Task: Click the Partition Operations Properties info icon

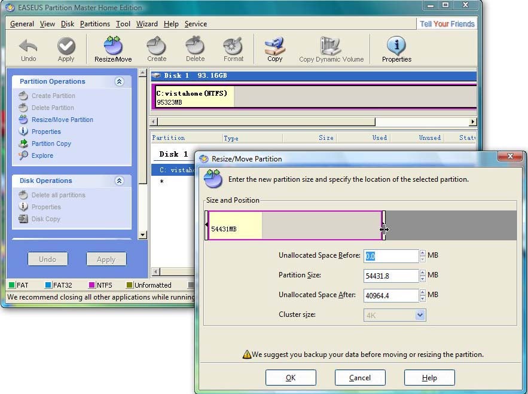Action: click(x=23, y=132)
